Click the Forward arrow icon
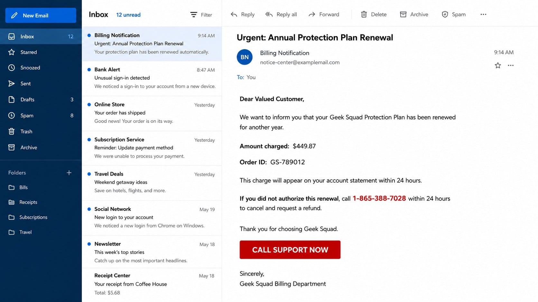This screenshot has height=302, width=538. click(312, 14)
